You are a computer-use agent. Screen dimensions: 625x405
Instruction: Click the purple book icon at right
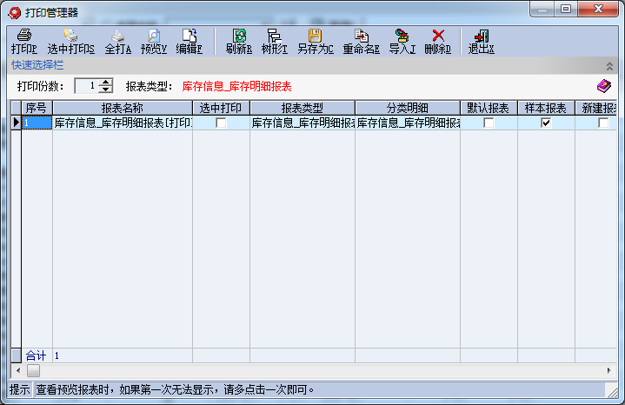pyautogui.click(x=603, y=86)
